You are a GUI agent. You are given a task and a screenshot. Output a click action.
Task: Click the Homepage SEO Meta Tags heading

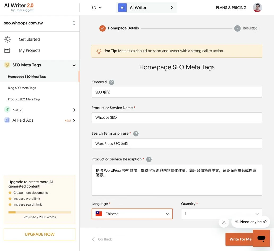click(177, 67)
